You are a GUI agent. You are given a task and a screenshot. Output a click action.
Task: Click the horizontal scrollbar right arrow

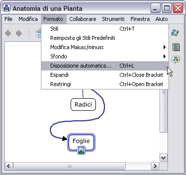click(155, 166)
